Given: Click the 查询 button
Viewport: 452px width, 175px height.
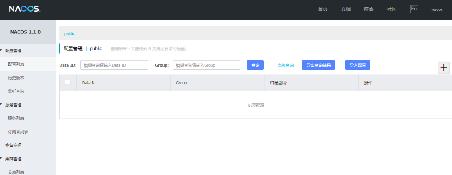Looking at the screenshot, I should pyautogui.click(x=255, y=65).
